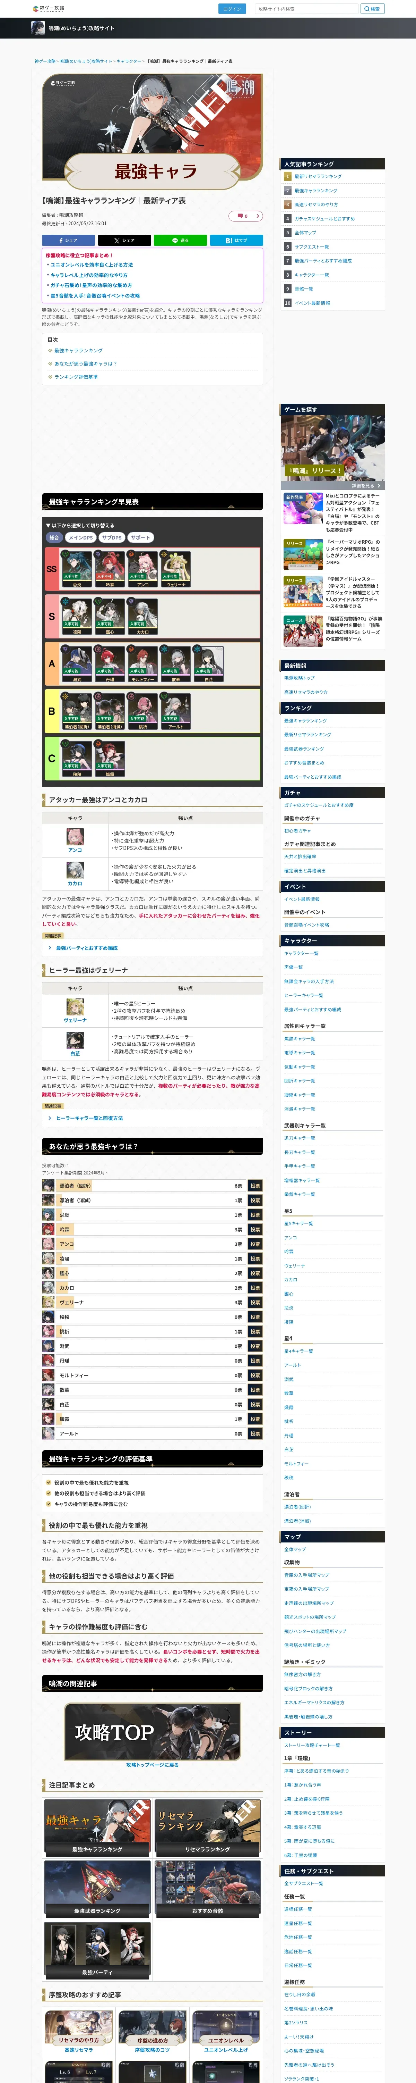This screenshot has height=2083, width=416.
Task: Jump to あなたが思う最強キャラは? in contents
Action: click(86, 364)
